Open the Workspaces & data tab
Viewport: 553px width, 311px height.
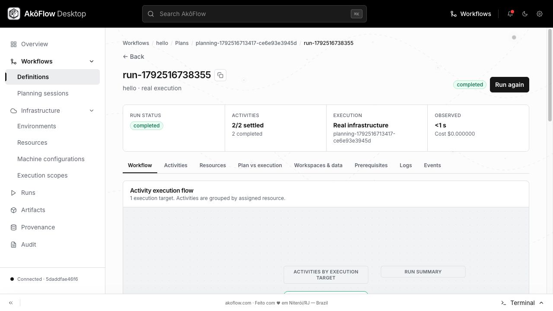pyautogui.click(x=318, y=165)
